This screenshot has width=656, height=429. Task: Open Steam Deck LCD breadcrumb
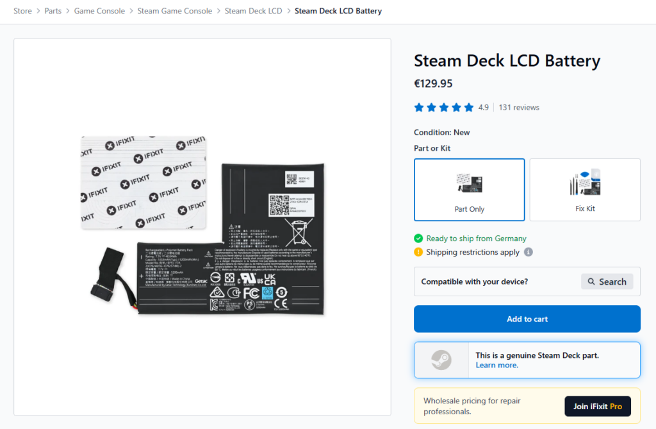pyautogui.click(x=254, y=11)
